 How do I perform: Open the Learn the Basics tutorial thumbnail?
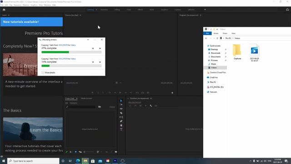click(33, 129)
